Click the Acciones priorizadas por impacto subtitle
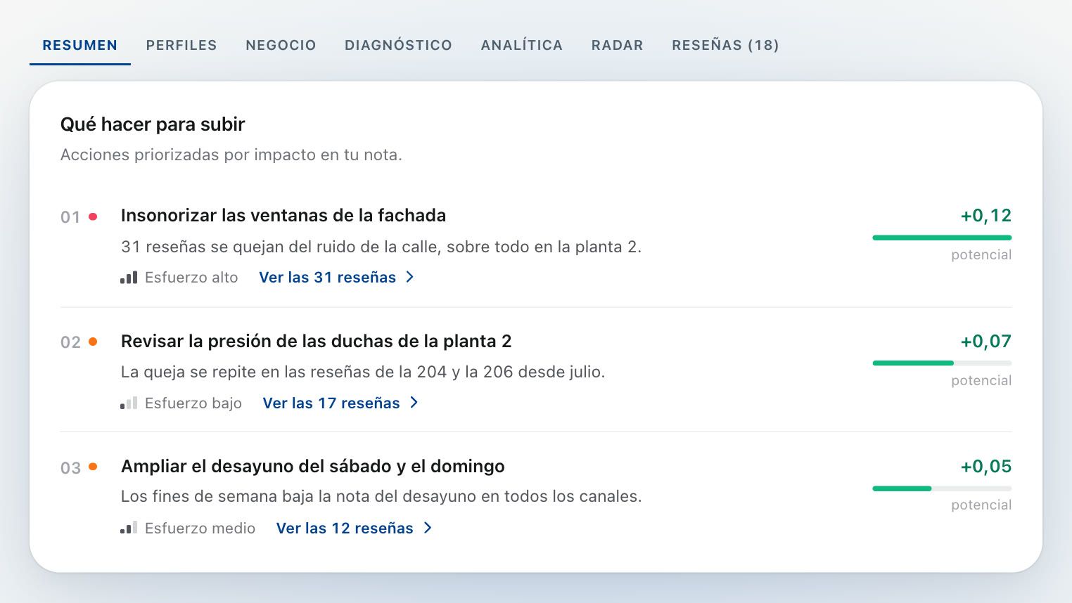Image resolution: width=1072 pixels, height=603 pixels. pyautogui.click(x=231, y=155)
